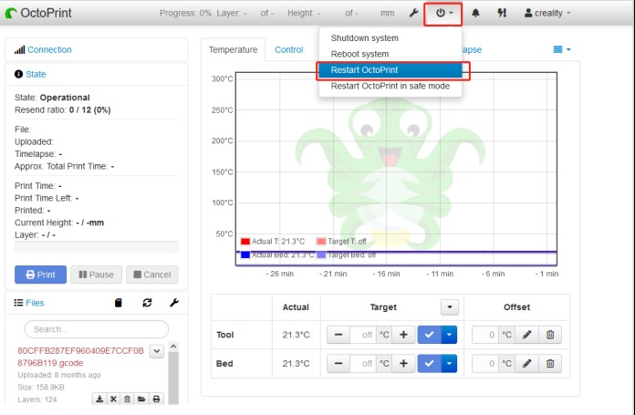Open the settings wrench in navbar
Viewport: 635px width, 415px height.
tap(413, 13)
